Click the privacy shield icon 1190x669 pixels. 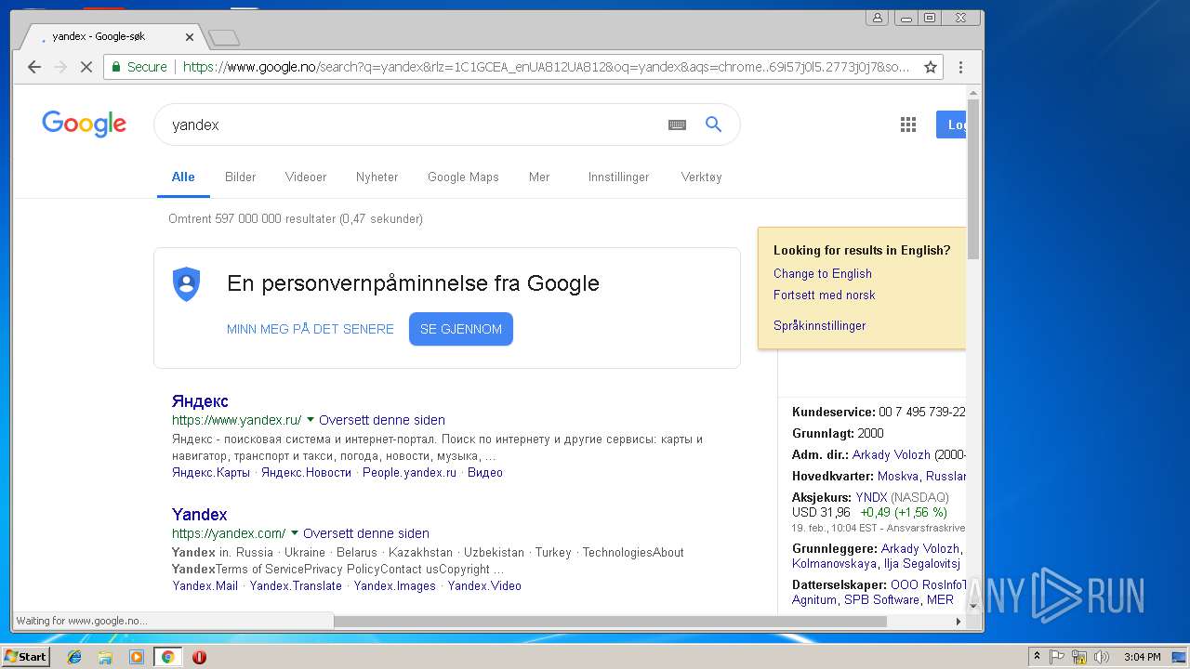pos(187,283)
